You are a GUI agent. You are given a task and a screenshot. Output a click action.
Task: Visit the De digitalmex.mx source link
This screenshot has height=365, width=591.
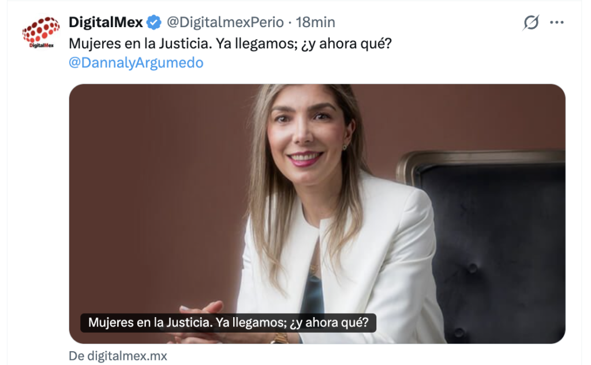[x=118, y=356]
